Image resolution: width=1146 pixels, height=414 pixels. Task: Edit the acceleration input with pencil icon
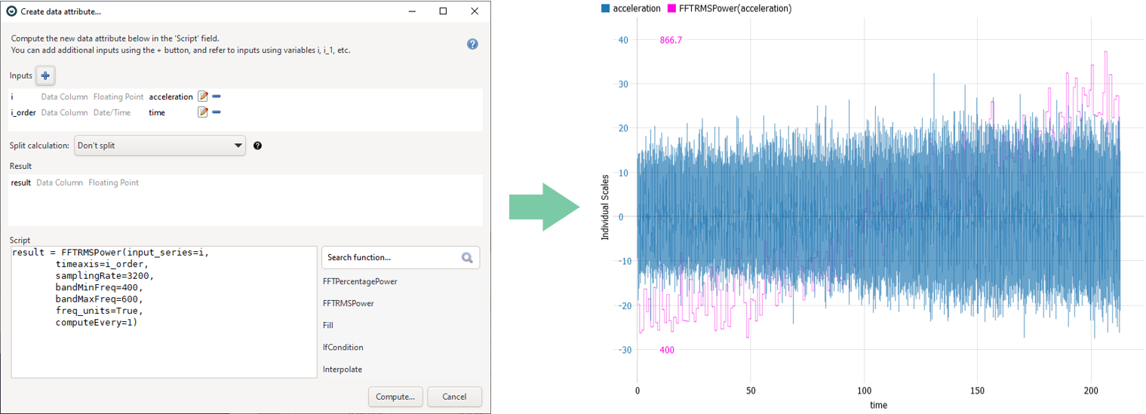[x=202, y=97]
